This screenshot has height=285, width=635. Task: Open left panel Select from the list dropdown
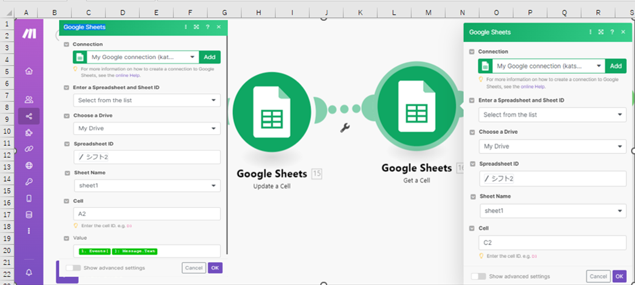(147, 100)
